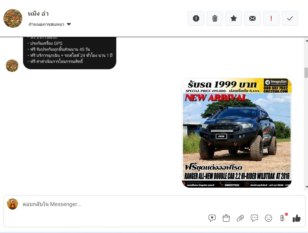Click the dropdown arrow beside กำหนดการสนทนา
Viewport: 308px width, 233px height.
pos(69,24)
